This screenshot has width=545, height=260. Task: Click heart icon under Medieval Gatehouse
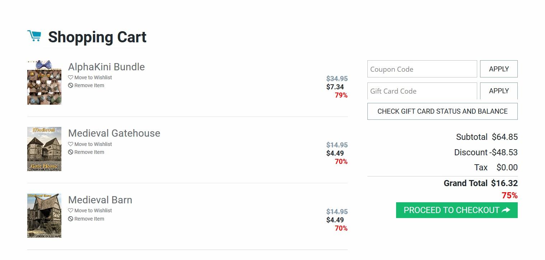click(x=71, y=144)
